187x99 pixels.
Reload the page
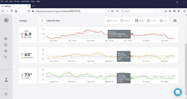click(x=12, y=11)
